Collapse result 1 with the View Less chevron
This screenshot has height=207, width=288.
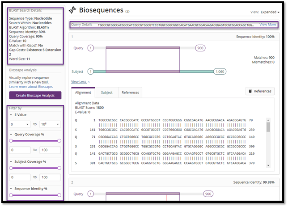click(89, 82)
